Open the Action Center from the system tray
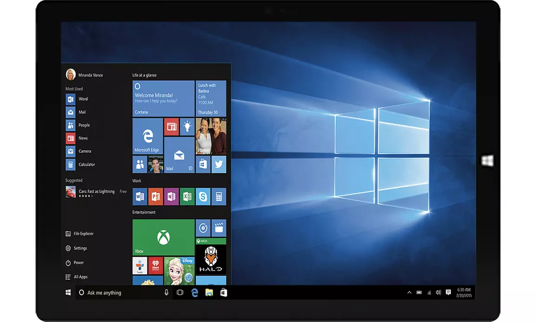537x322 pixels. coord(448,292)
